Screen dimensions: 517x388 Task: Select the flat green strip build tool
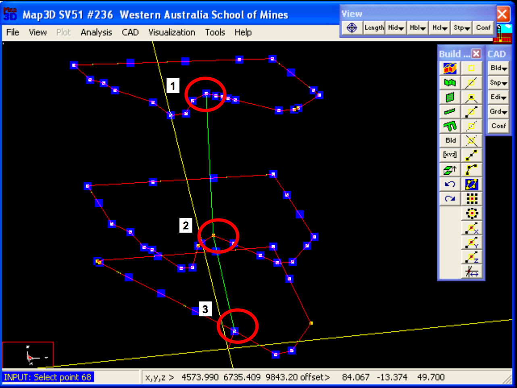tap(450, 111)
